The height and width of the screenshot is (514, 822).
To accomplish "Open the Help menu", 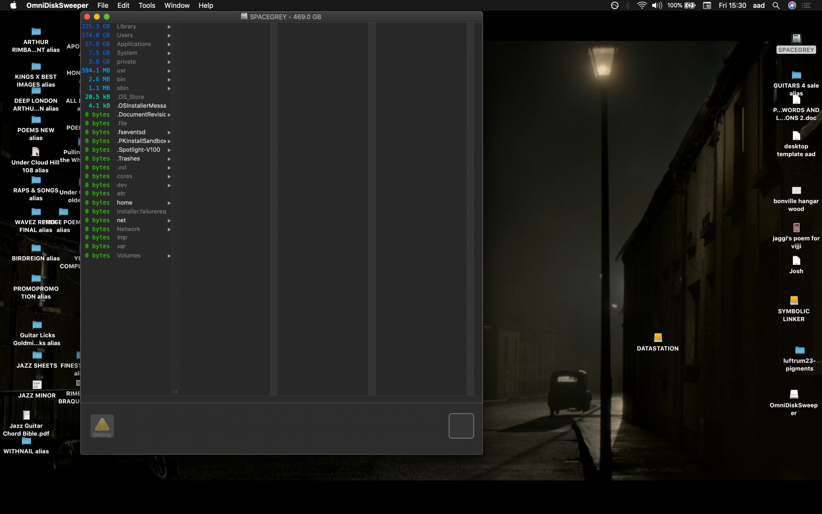I will 205,5.
